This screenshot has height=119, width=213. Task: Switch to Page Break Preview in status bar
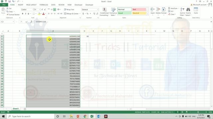click(187, 112)
